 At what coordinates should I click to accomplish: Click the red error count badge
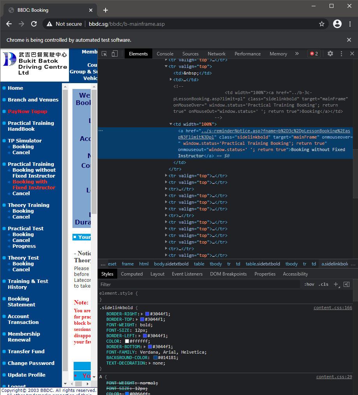[x=314, y=54]
